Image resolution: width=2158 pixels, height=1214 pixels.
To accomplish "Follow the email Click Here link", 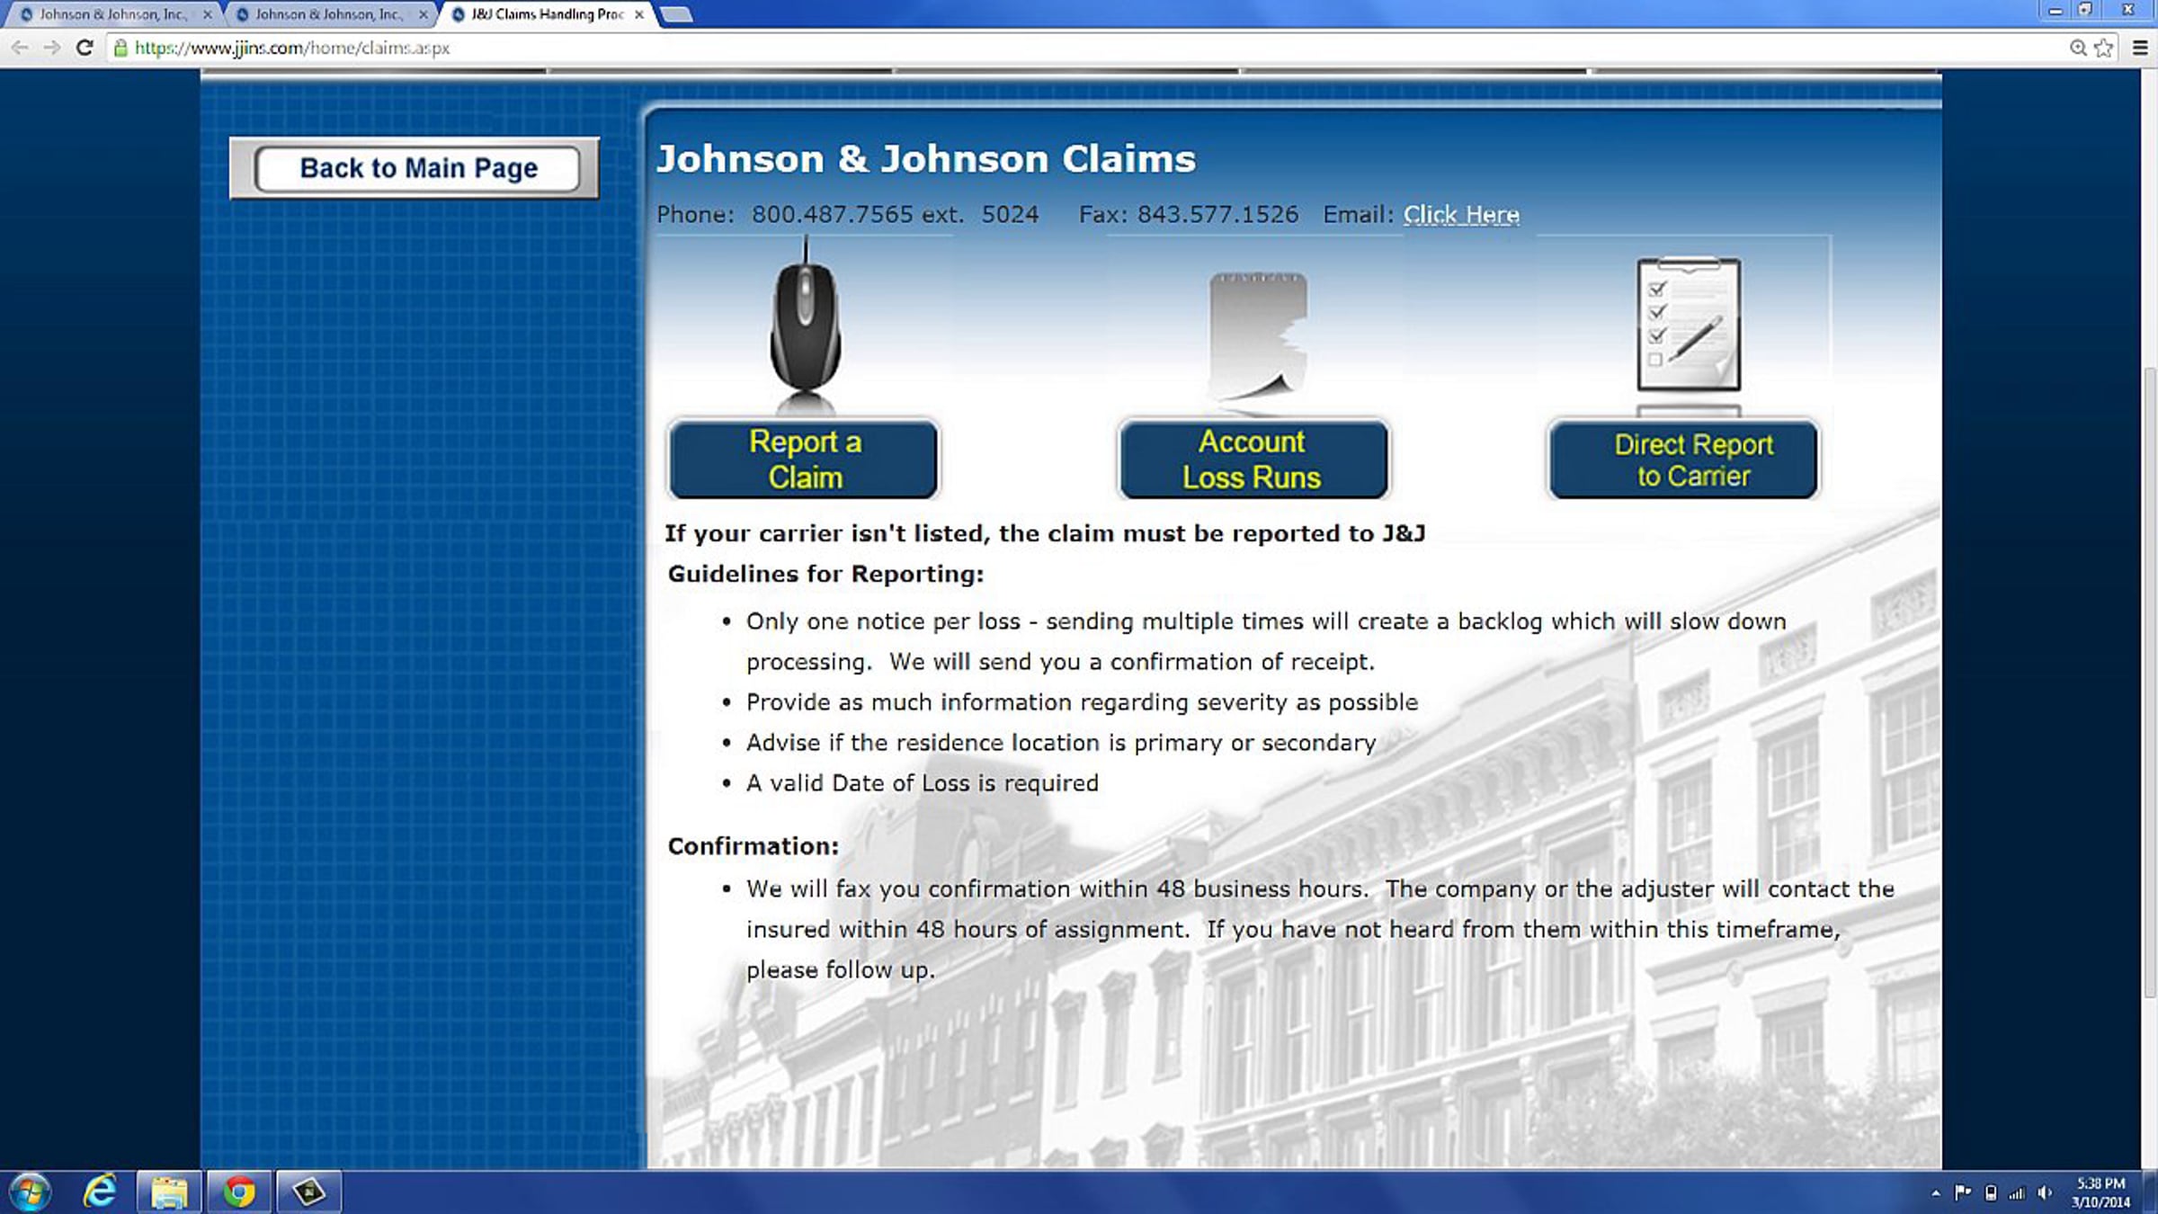I will pos(1461,215).
